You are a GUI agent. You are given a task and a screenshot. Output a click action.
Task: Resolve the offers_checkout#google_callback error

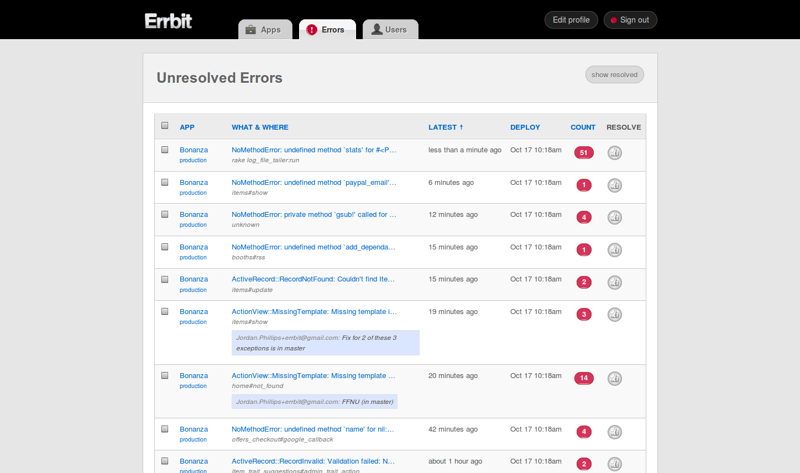click(x=614, y=432)
